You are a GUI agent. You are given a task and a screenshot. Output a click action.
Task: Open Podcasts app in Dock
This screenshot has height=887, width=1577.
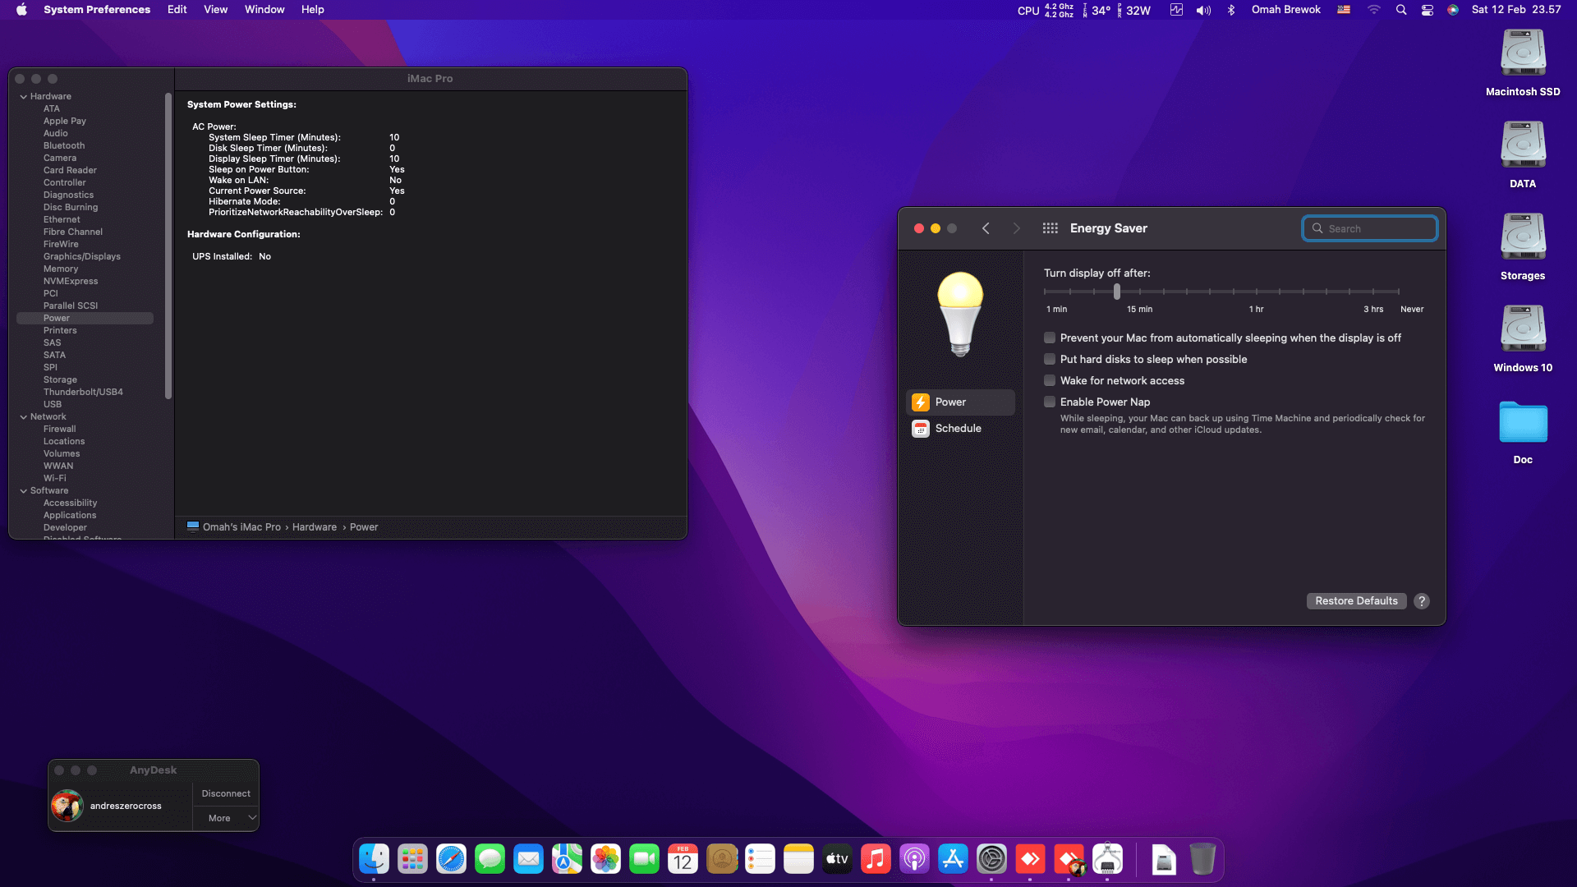(x=915, y=859)
